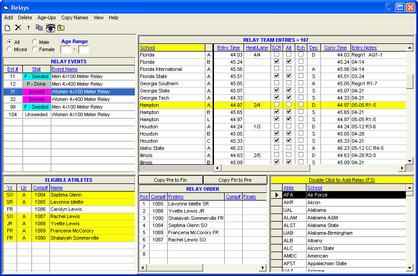Viewport: 418px width, 276px height.
Task: Click Double Click to Add Relay (F3)
Action: point(342,180)
